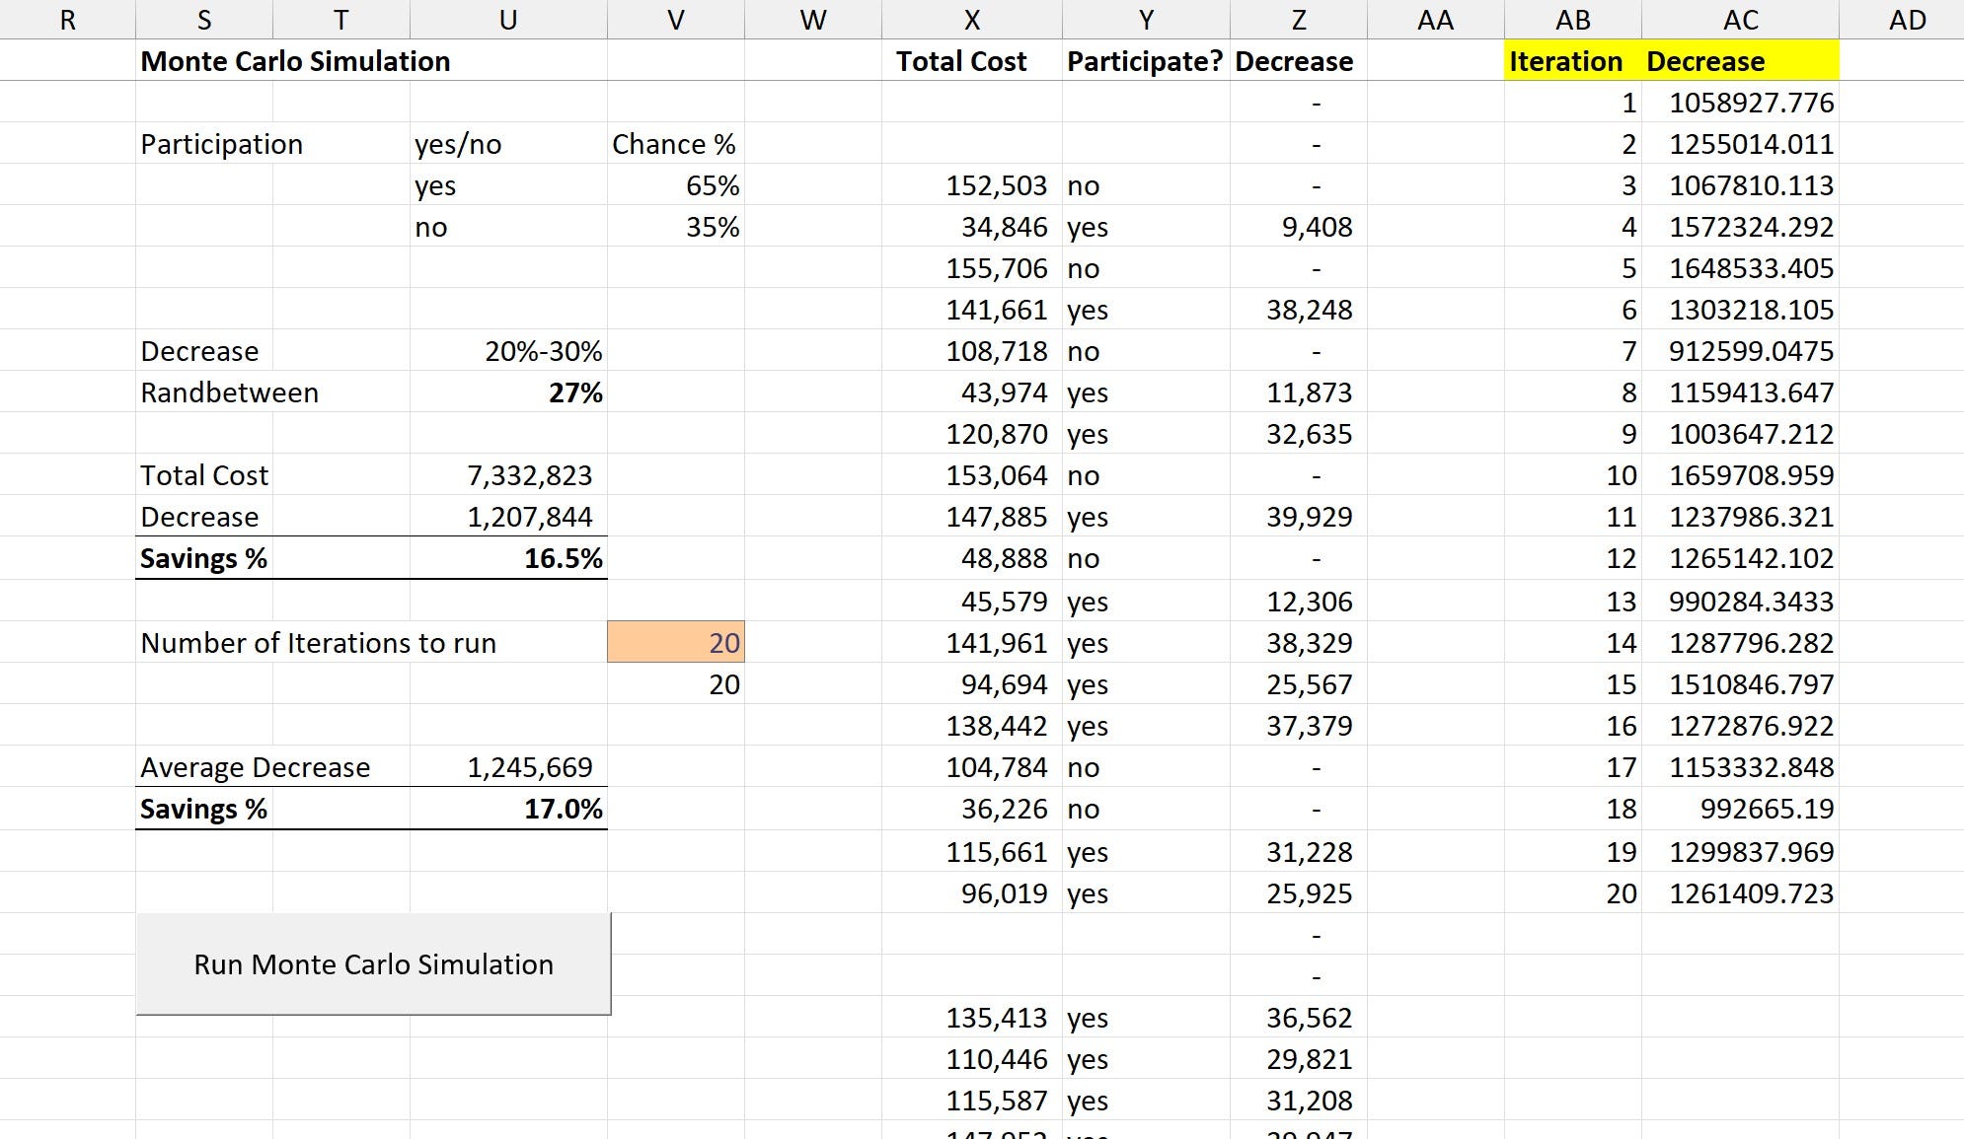The width and height of the screenshot is (1964, 1139).
Task: Select the total cost cell 155,706
Action: click(972, 268)
